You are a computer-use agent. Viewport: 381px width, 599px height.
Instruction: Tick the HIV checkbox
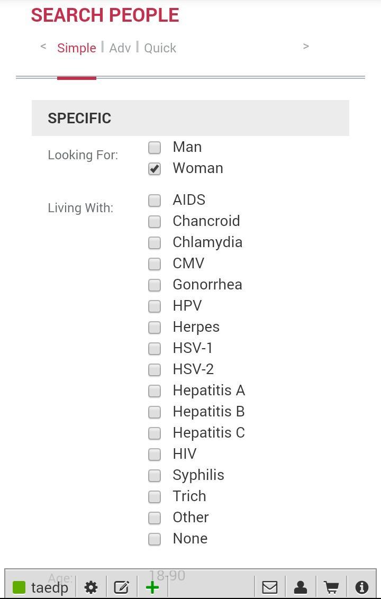(155, 454)
